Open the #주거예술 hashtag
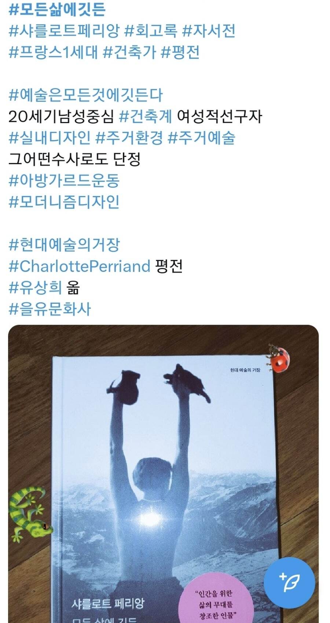The height and width of the screenshot is (623, 330). coord(201,138)
